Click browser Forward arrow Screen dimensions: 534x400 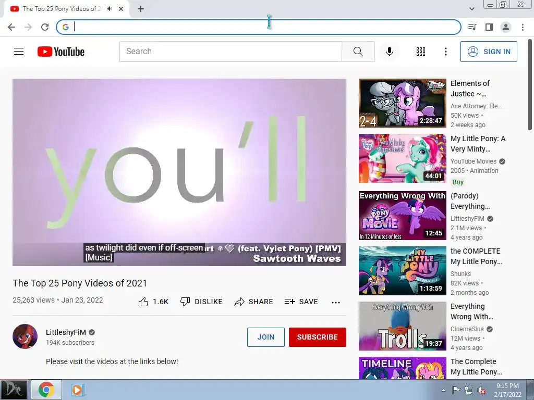coord(28,27)
